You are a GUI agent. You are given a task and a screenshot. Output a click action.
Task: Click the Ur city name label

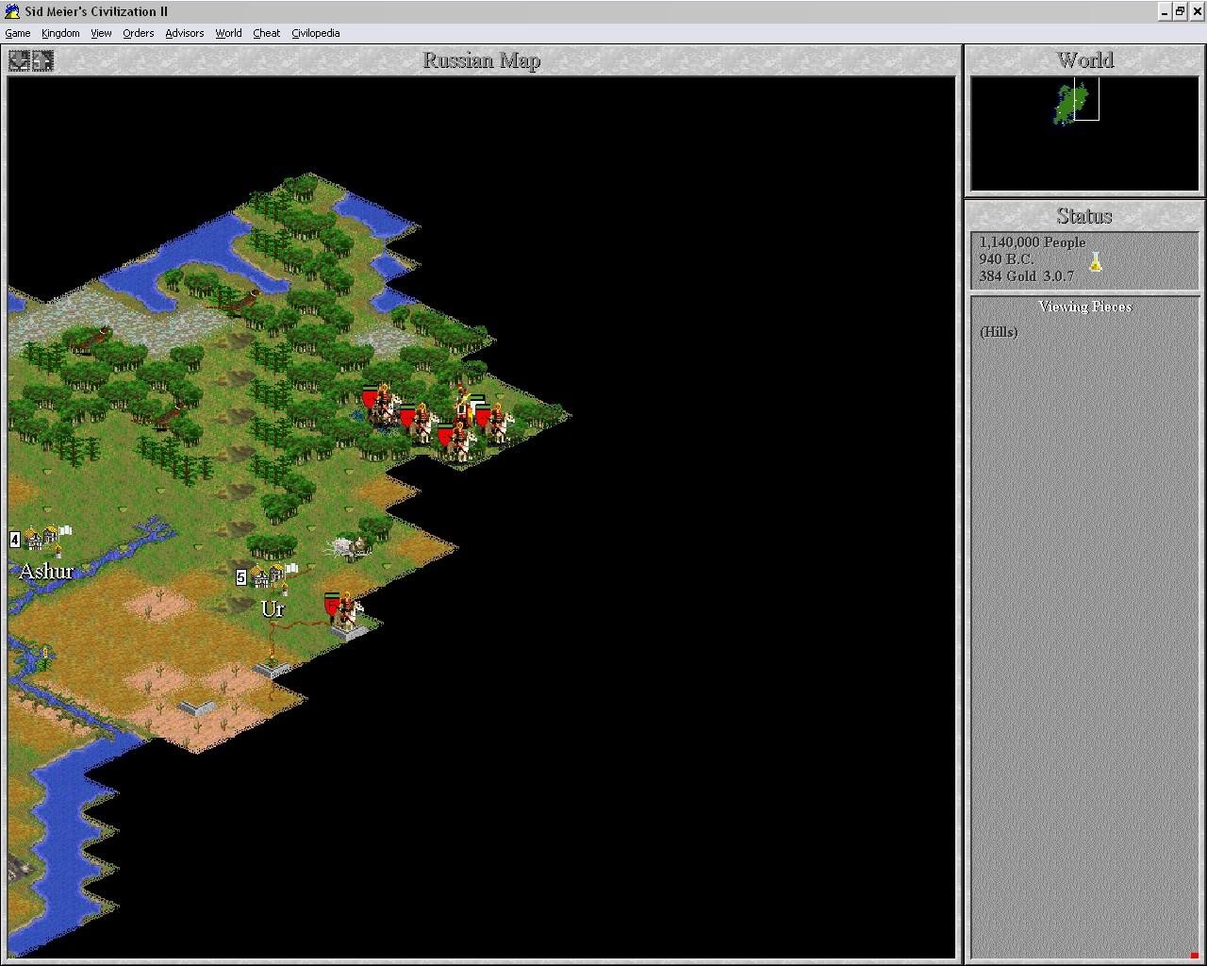point(273,609)
